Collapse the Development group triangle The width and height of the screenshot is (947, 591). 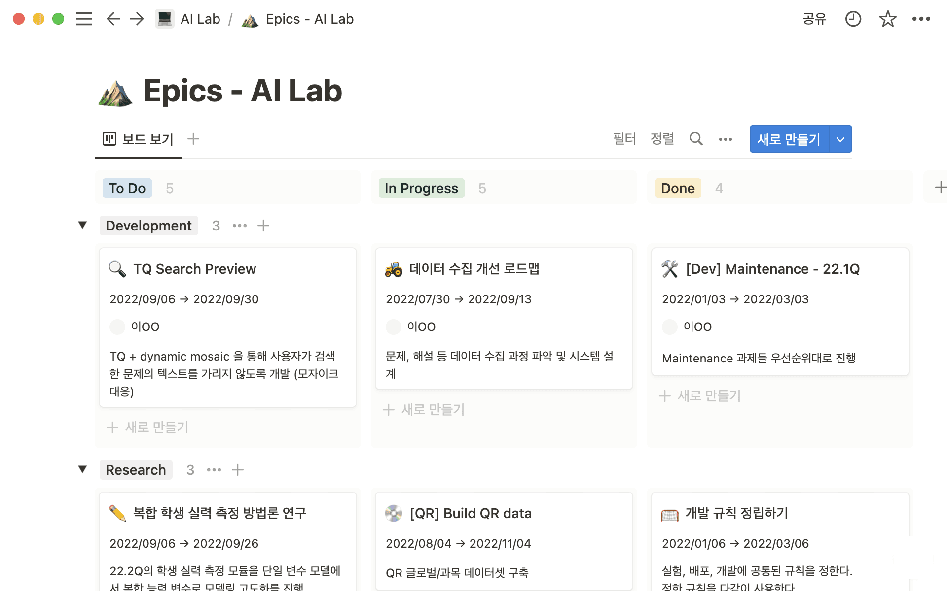coord(83,225)
